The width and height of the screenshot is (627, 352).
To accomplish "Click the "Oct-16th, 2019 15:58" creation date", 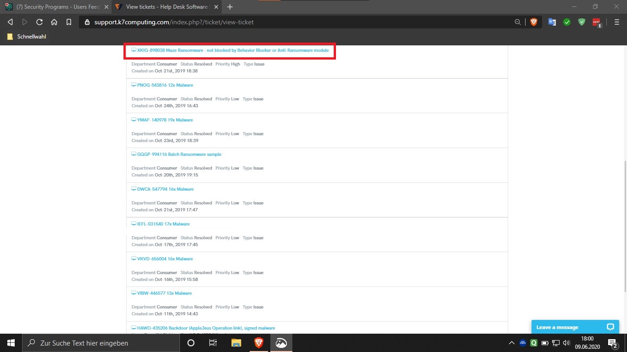I will coord(176,280).
